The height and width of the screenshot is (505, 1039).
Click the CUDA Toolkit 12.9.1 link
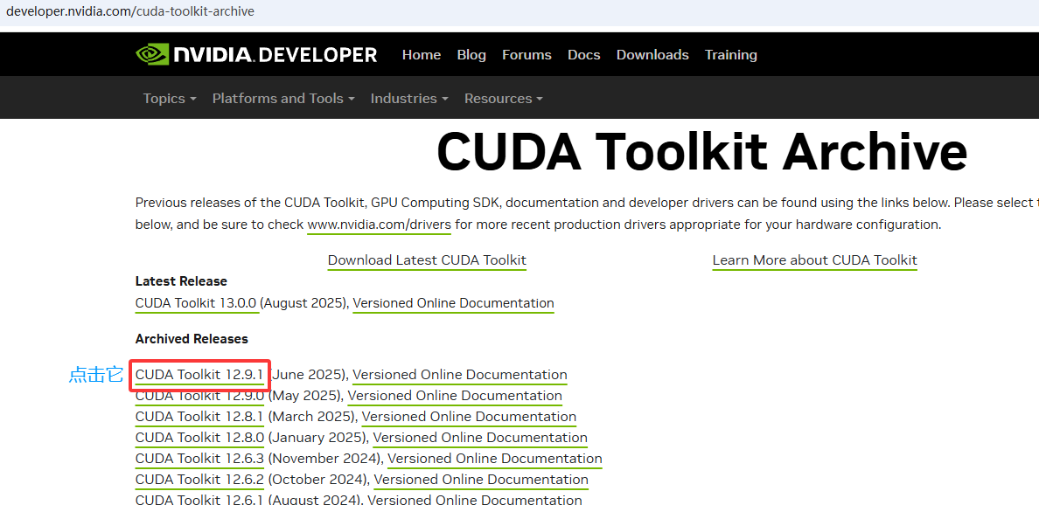pyautogui.click(x=199, y=375)
